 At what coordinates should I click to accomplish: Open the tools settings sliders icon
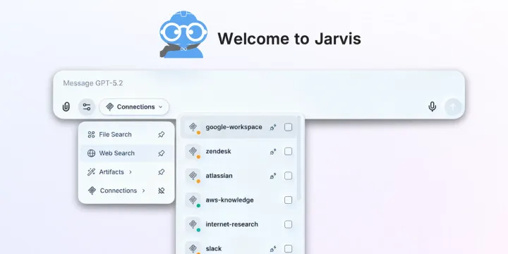click(87, 107)
